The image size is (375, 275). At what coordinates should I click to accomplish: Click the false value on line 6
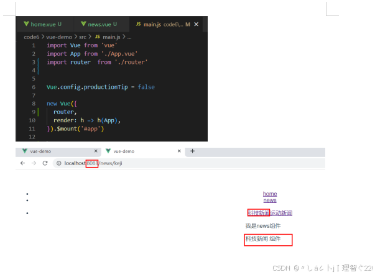tap(146, 87)
